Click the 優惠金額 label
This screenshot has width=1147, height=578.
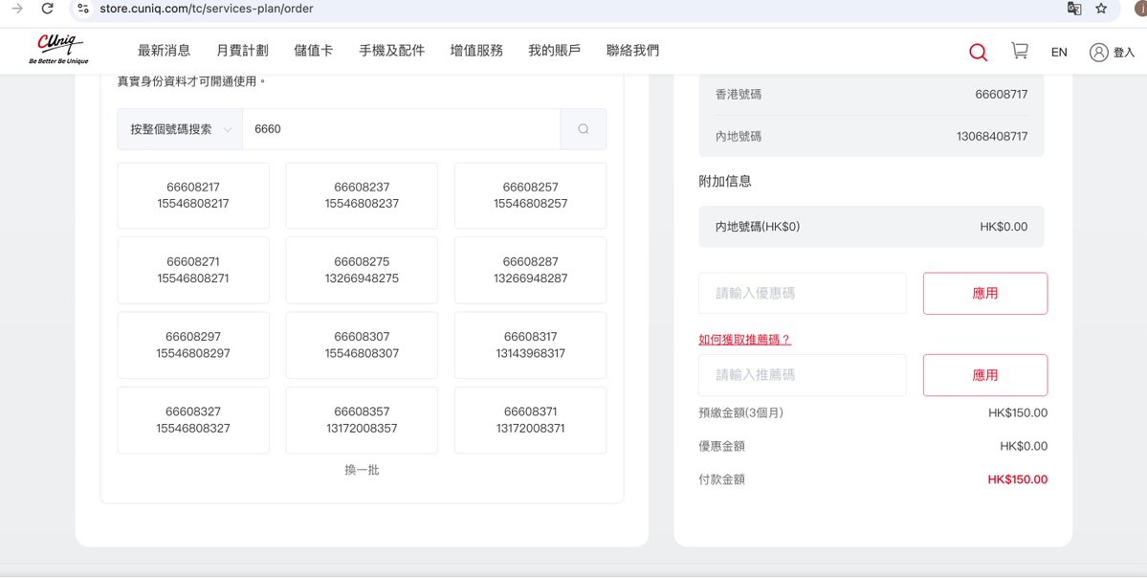pyautogui.click(x=722, y=446)
